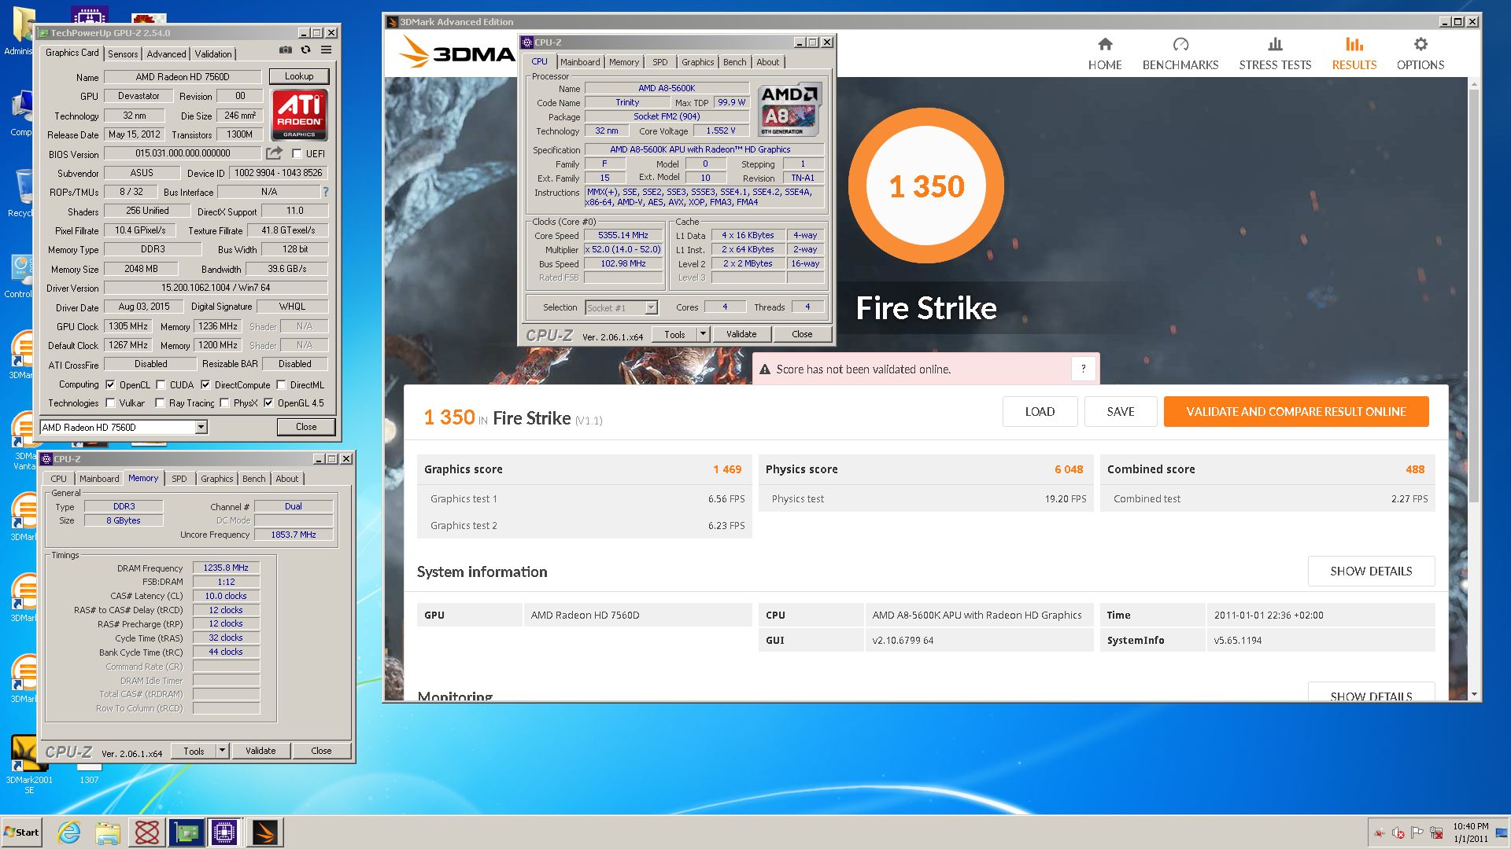Toggle the Ray Tracing checkbox
The height and width of the screenshot is (849, 1511).
tap(160, 403)
